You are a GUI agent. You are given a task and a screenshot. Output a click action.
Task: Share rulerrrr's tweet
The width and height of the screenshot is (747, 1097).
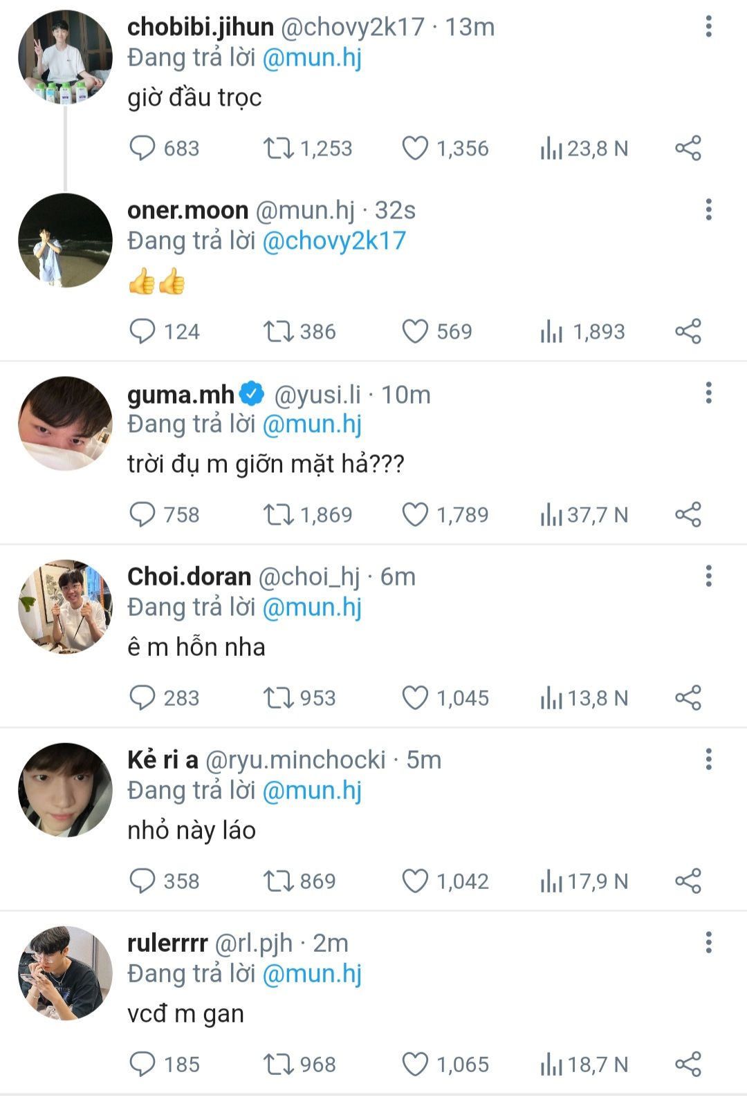pyautogui.click(x=688, y=1065)
